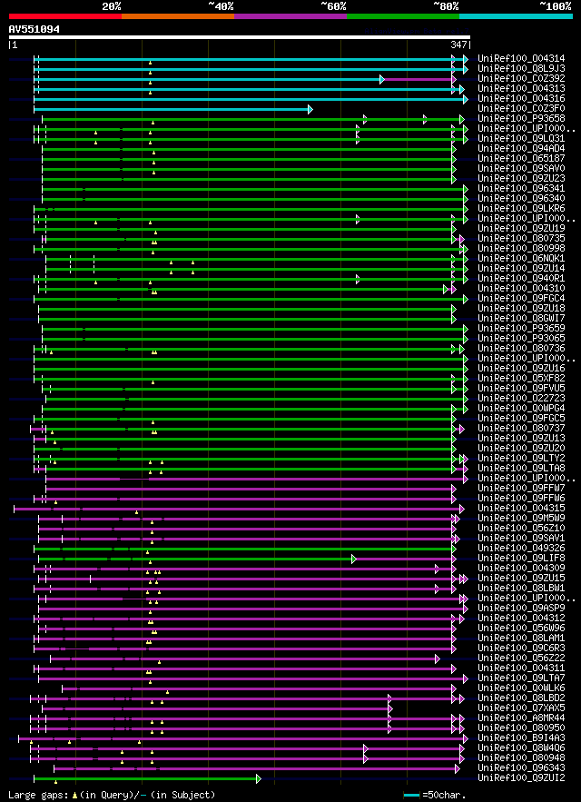Select the UniRef100_Q8W4Q6 label
The height and width of the screenshot is (802, 581).
tap(521, 748)
